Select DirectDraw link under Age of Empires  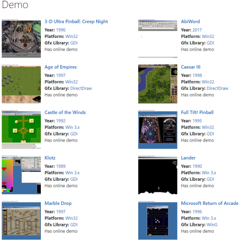click(x=81, y=88)
